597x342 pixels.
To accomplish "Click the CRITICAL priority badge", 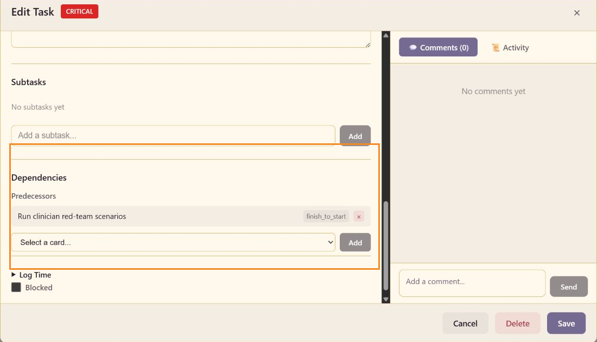I will [79, 11].
